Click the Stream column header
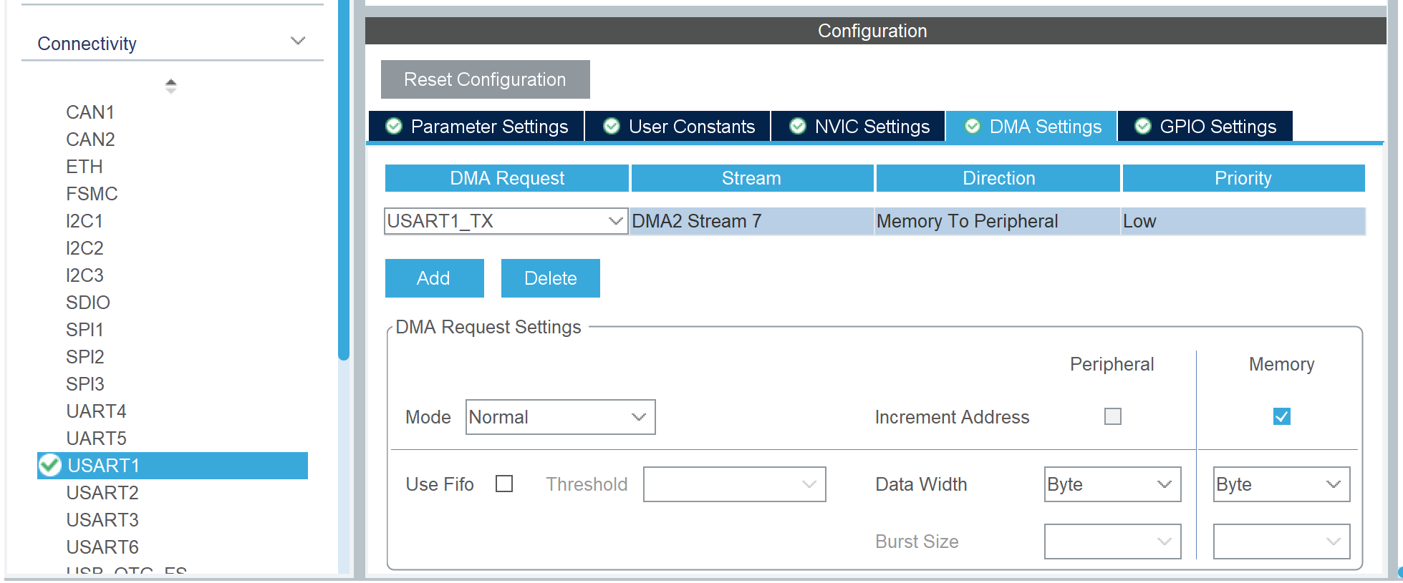 coord(752,178)
